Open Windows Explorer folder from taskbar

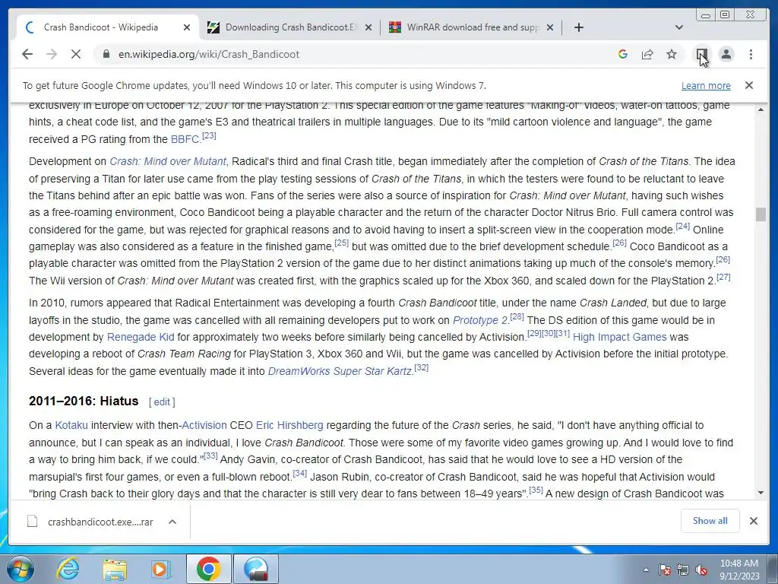point(115,569)
